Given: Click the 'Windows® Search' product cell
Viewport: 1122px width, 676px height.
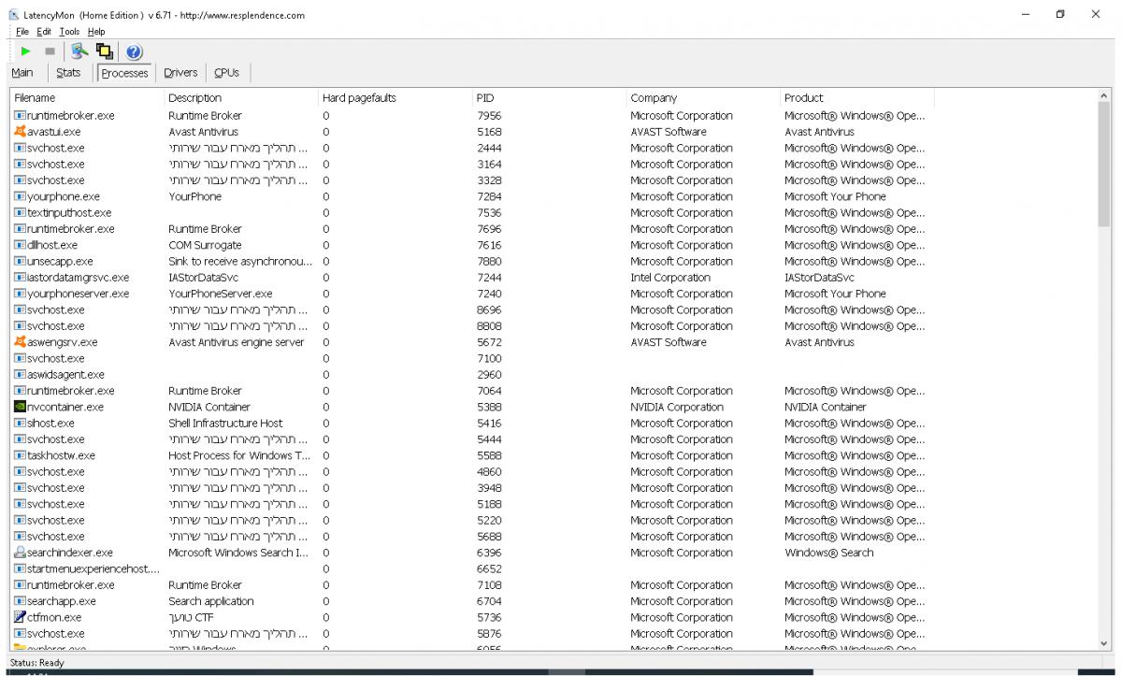Looking at the screenshot, I should 829,553.
